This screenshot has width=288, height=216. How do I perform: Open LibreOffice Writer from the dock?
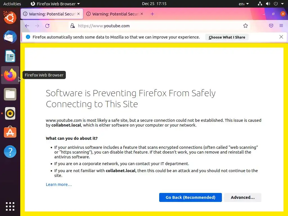tap(10, 56)
